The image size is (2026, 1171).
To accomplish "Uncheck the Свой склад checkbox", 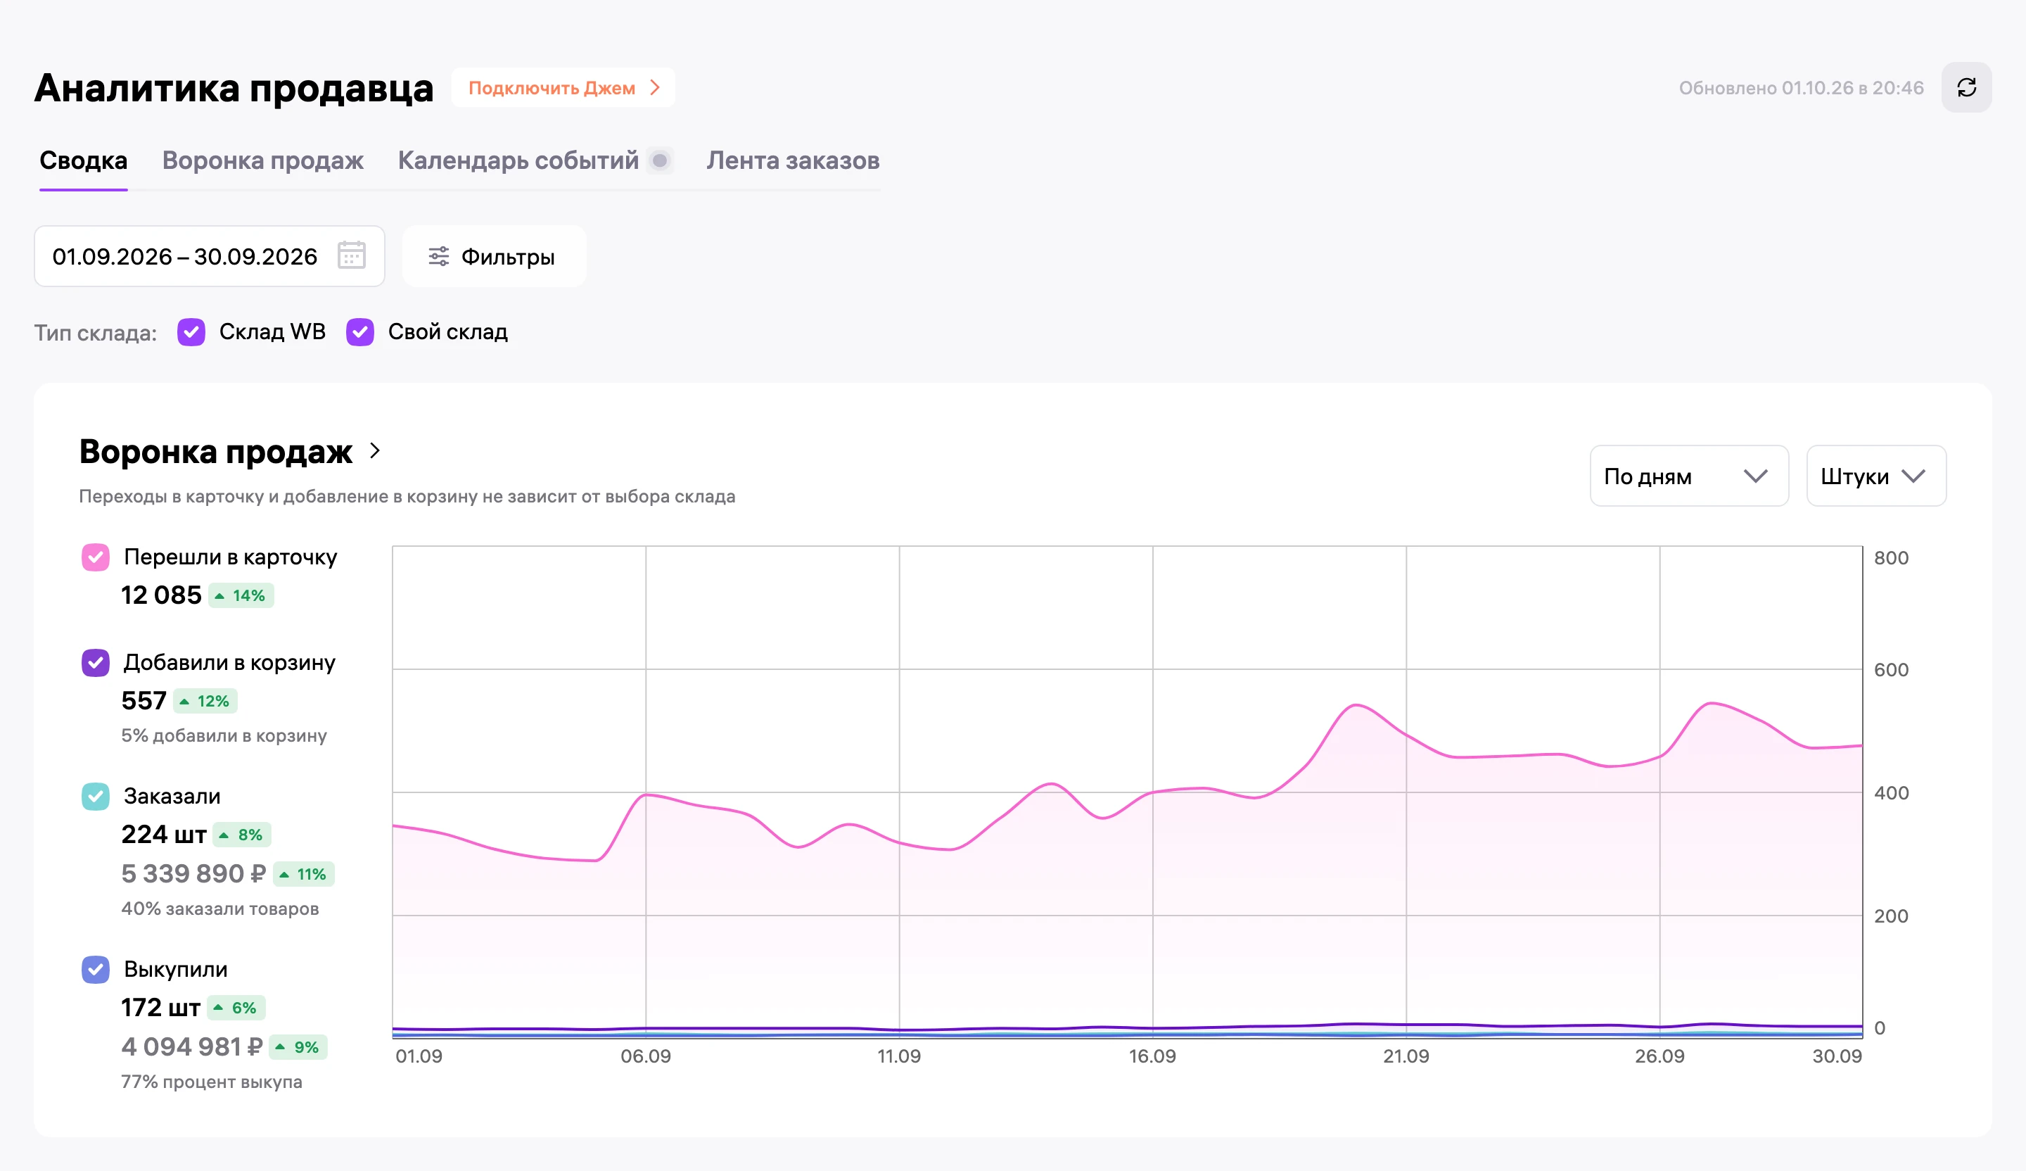I will (x=360, y=332).
